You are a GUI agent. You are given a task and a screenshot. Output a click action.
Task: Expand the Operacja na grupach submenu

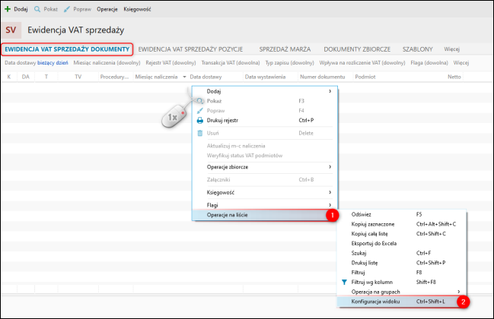(x=401, y=292)
